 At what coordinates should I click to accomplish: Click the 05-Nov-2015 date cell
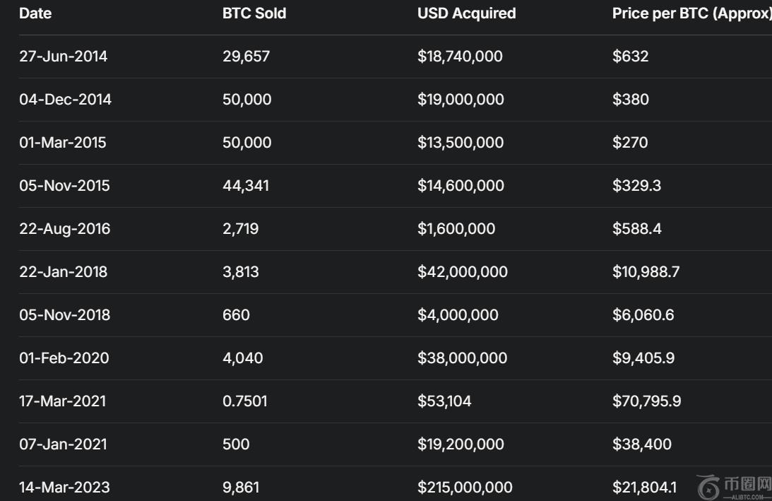tap(64, 186)
